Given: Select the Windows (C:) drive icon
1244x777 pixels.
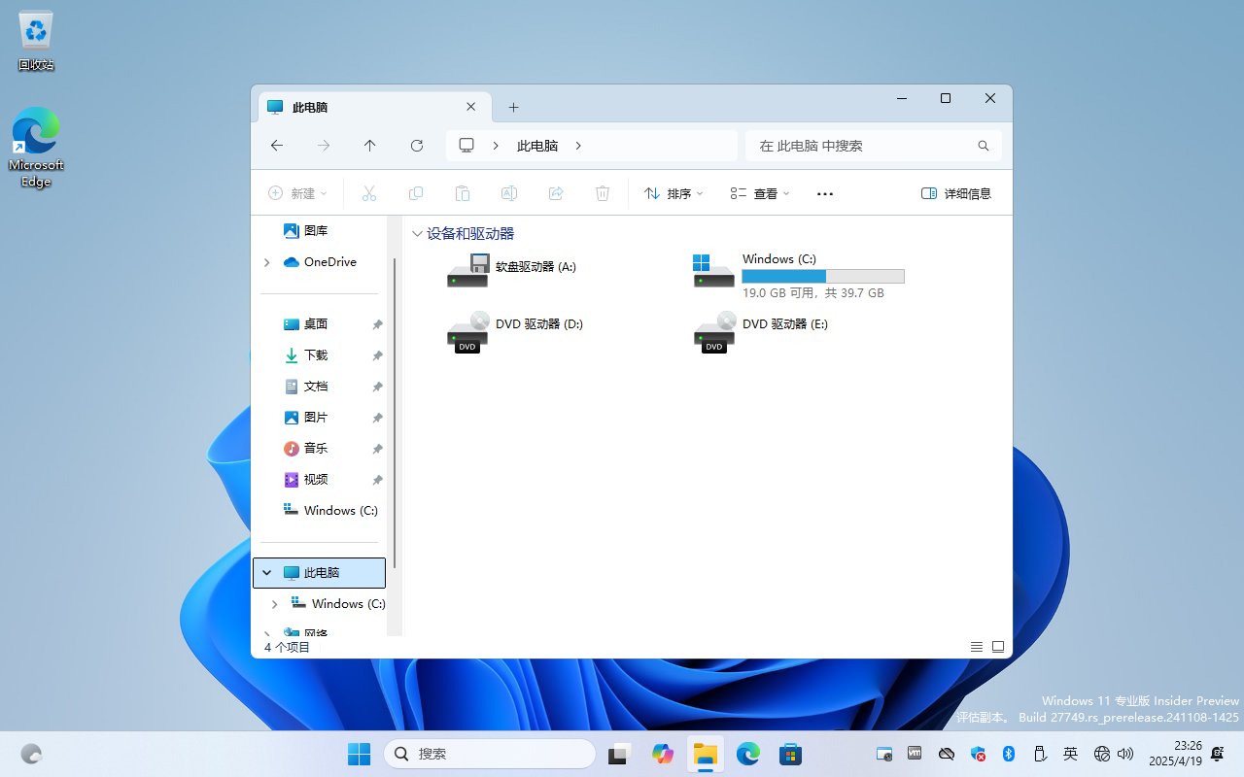Looking at the screenshot, I should click(x=713, y=271).
